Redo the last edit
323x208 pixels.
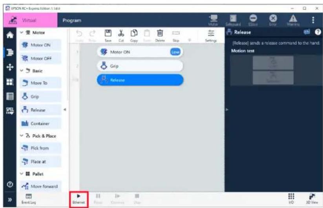point(92,36)
